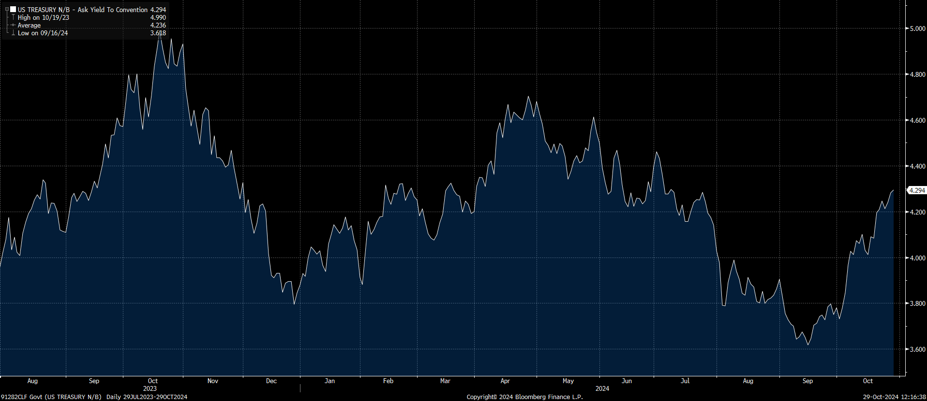Click the Sep label above 2023 on x-axis
Screen dimensions: 927x401
pos(94,381)
